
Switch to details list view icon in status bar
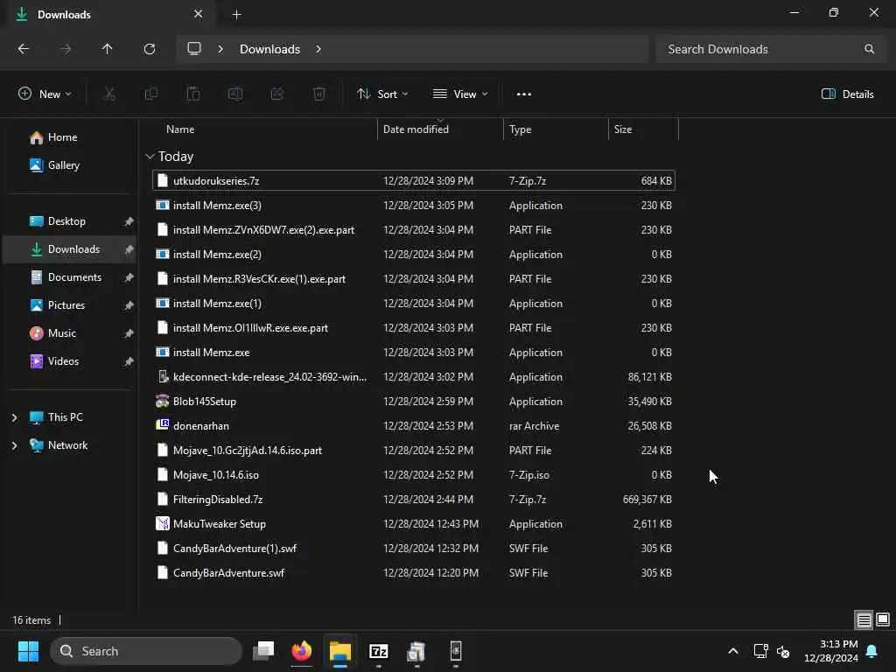pyautogui.click(x=864, y=619)
